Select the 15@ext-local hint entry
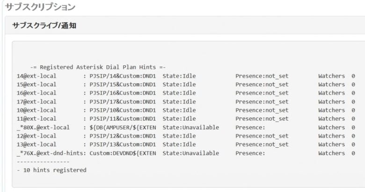Image resolution: width=365 pixels, height=192 pixels. [36, 85]
